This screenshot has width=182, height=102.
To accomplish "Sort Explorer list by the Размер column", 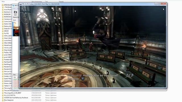I will tap(61, 2).
